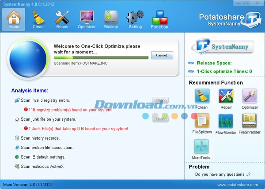
Task: Launch recommended Optimizer wand icon
Action: (x=250, y=96)
